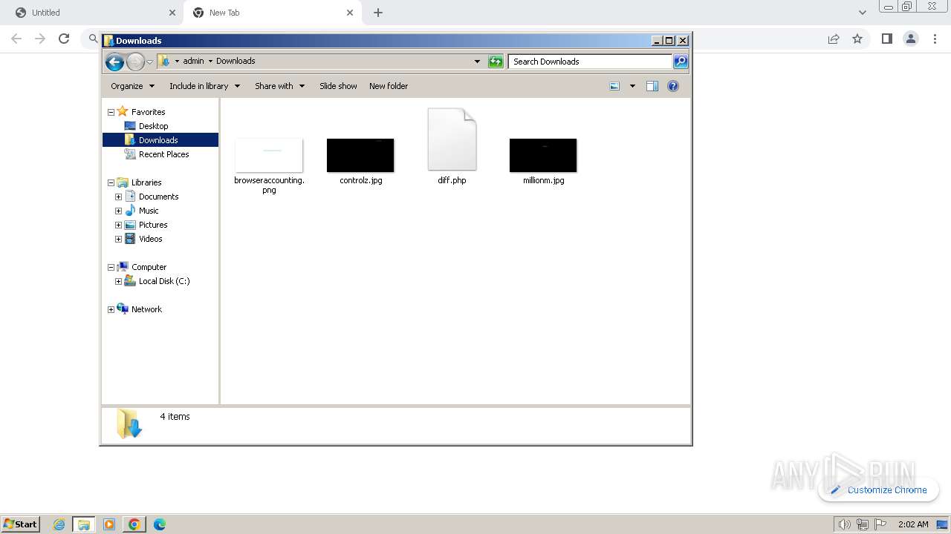Viewport: 951px width, 534px height.
Task: Open the Start menu
Action: [x=21, y=524]
